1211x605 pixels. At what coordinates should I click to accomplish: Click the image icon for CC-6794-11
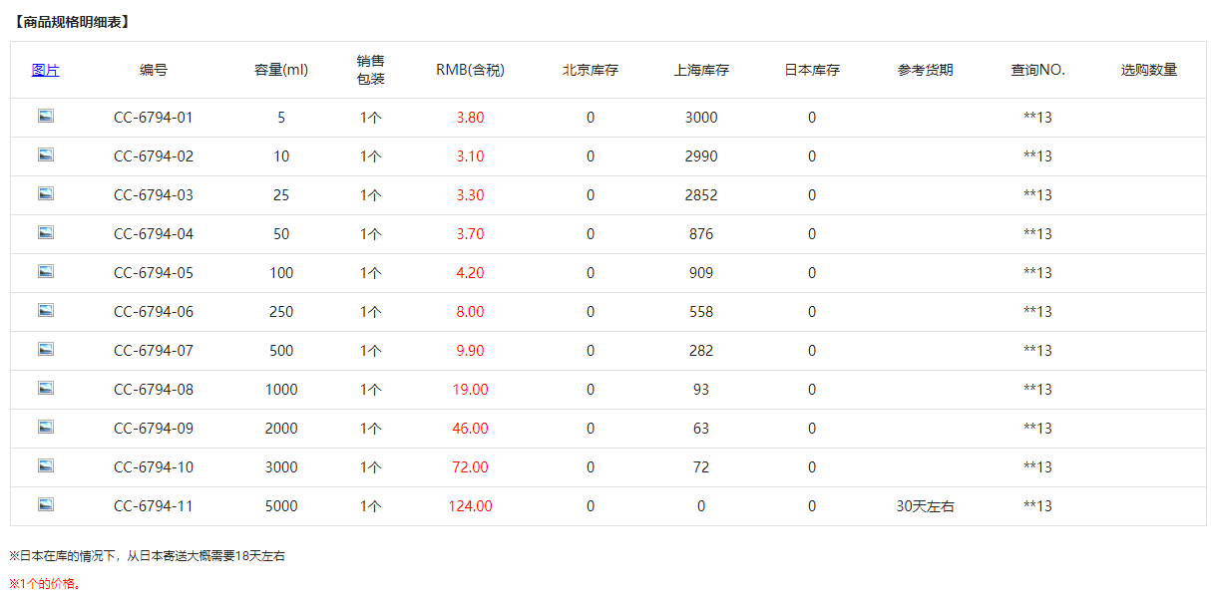46,505
